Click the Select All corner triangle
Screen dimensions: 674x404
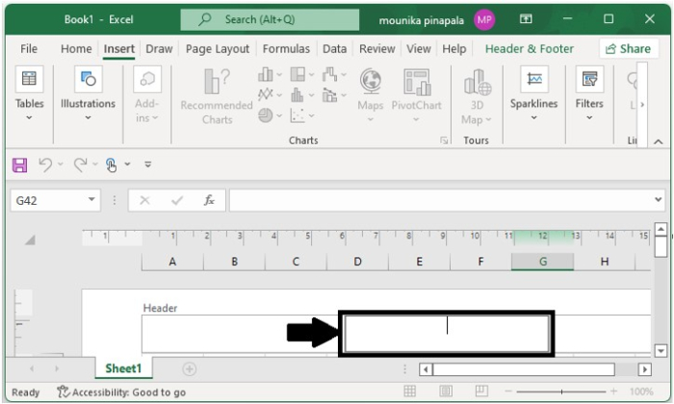pos(30,240)
